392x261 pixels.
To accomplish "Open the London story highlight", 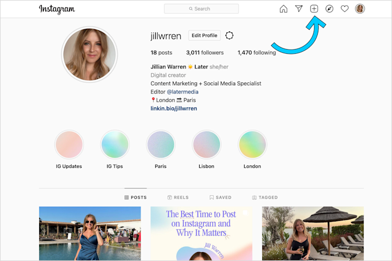I will point(252,145).
